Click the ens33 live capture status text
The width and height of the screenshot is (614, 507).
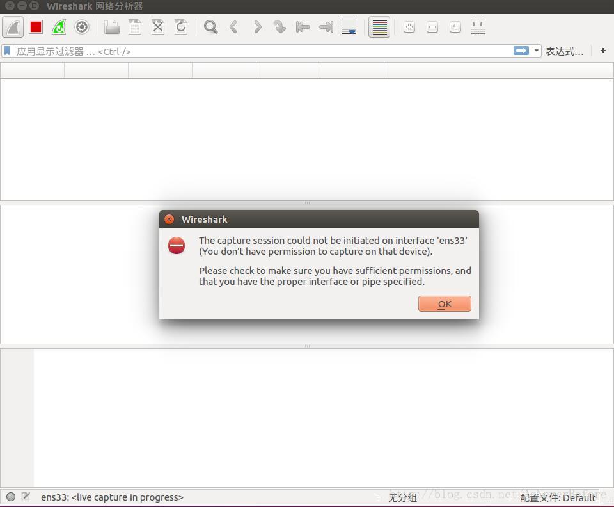112,497
